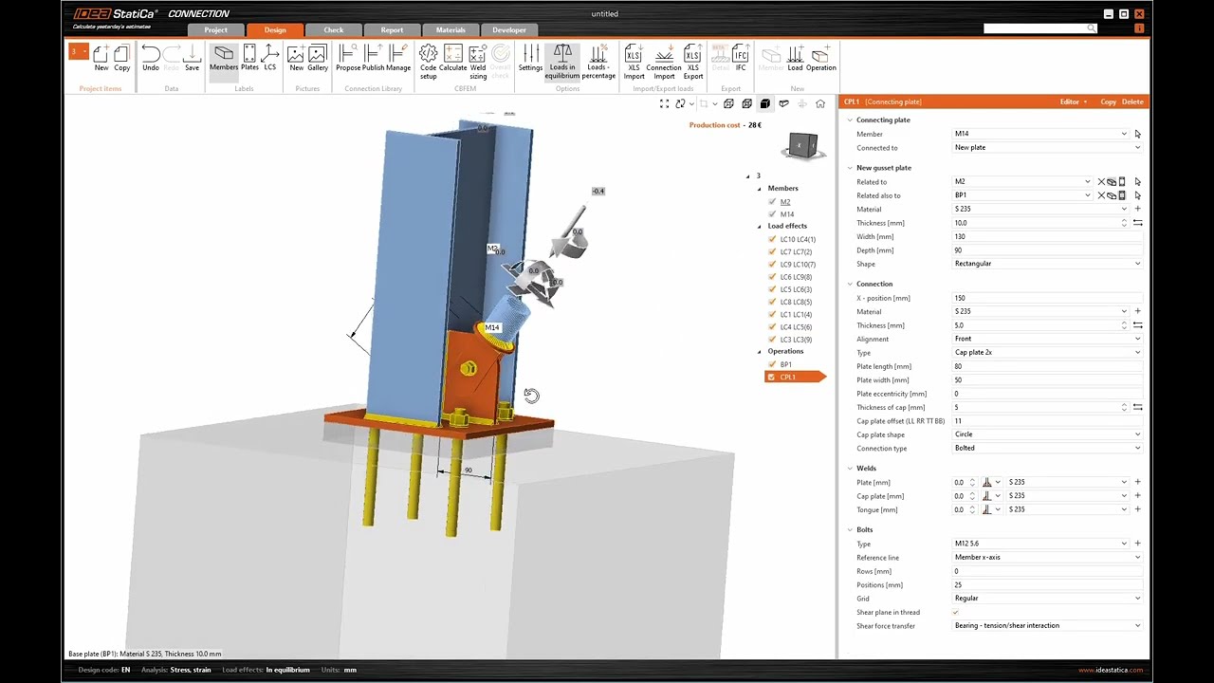The width and height of the screenshot is (1214, 683).
Task: Toggle Shear plane in thread checkbox
Action: click(x=955, y=612)
